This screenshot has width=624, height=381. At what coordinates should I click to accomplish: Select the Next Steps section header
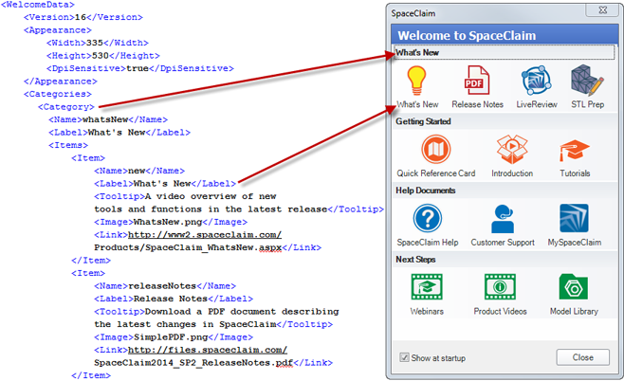pos(418,259)
